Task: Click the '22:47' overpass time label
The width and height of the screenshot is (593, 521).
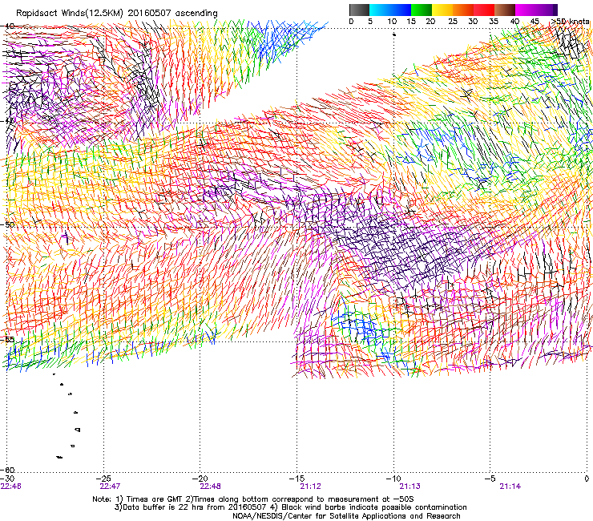Action: 110,487
